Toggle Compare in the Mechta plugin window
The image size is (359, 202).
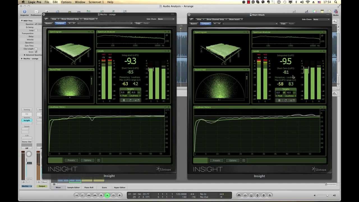coord(60,23)
